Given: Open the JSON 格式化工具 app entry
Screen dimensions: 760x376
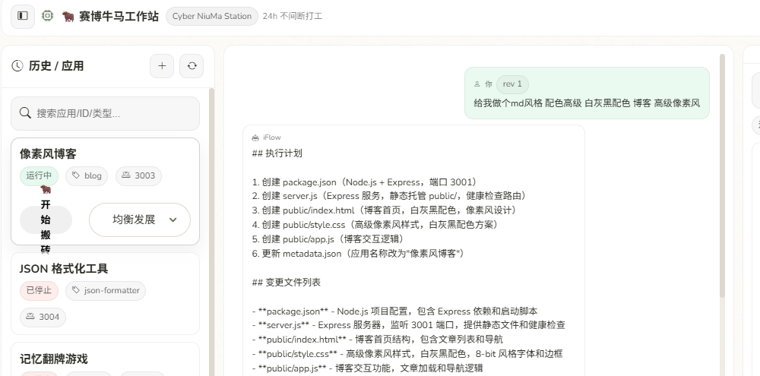Looking at the screenshot, I should pos(64,269).
